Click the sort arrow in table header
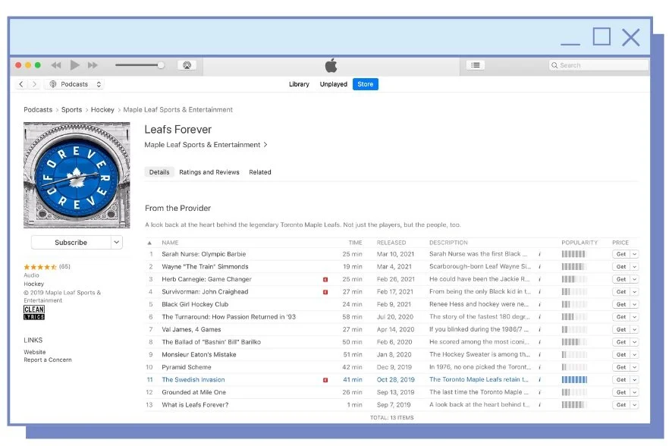 tap(149, 243)
